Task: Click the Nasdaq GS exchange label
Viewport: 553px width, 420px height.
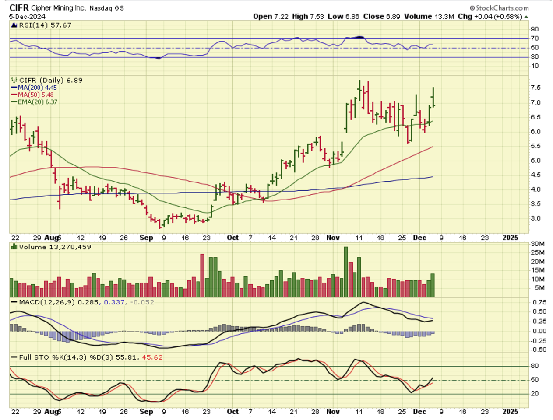Action: point(107,8)
